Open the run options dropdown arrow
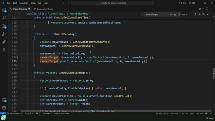 (203, 9)
